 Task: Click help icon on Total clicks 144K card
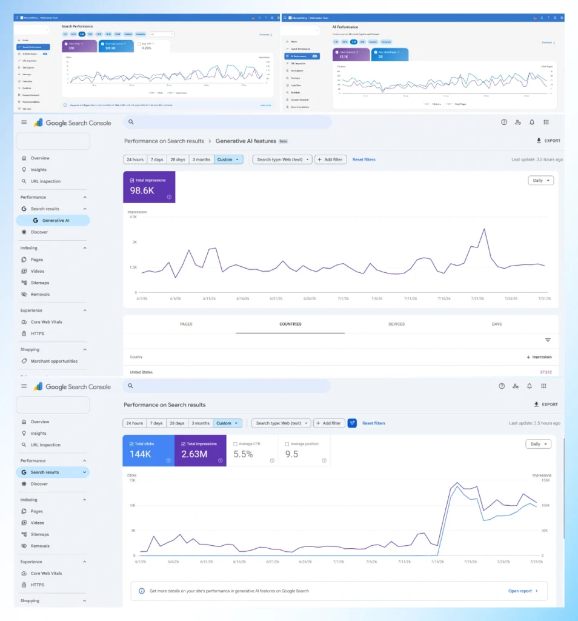tap(168, 461)
